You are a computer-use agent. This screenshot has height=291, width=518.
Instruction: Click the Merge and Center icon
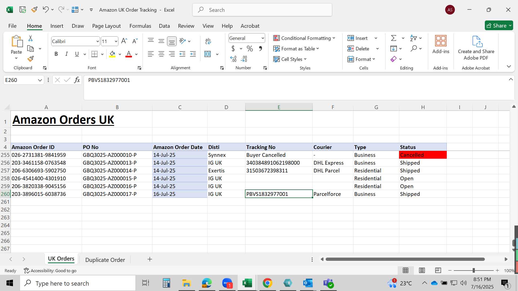tap(208, 54)
